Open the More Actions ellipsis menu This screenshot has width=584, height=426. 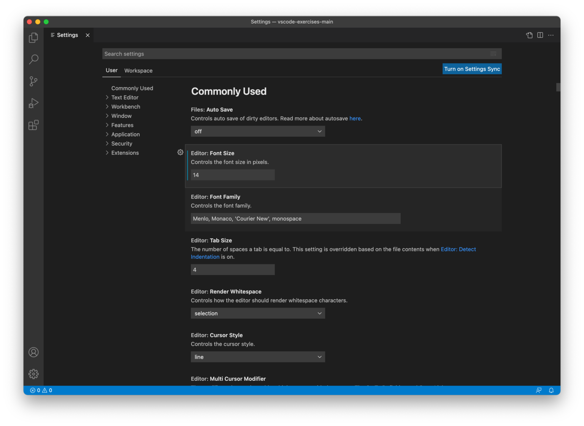tap(551, 35)
